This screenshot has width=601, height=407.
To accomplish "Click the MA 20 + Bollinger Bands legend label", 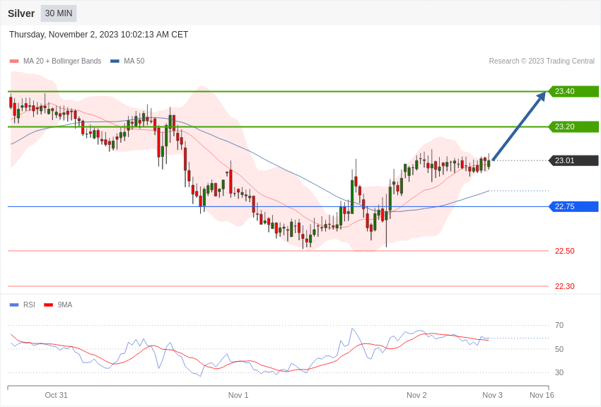I will point(62,61).
